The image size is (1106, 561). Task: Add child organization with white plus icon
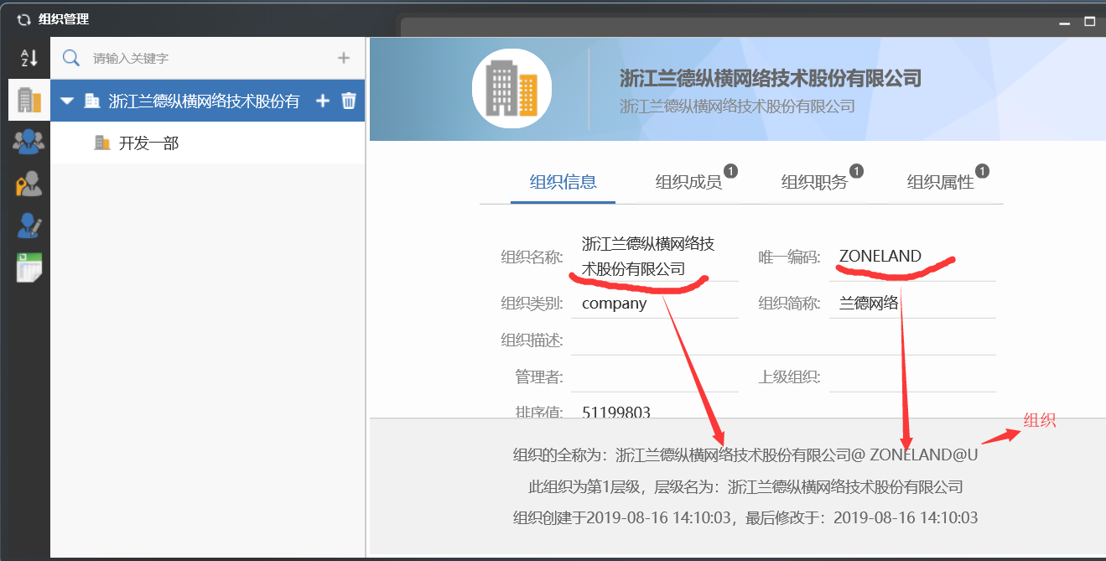click(x=322, y=101)
